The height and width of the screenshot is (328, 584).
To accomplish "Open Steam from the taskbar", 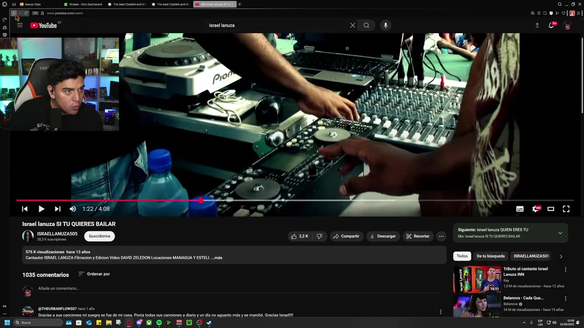I will coord(209,323).
